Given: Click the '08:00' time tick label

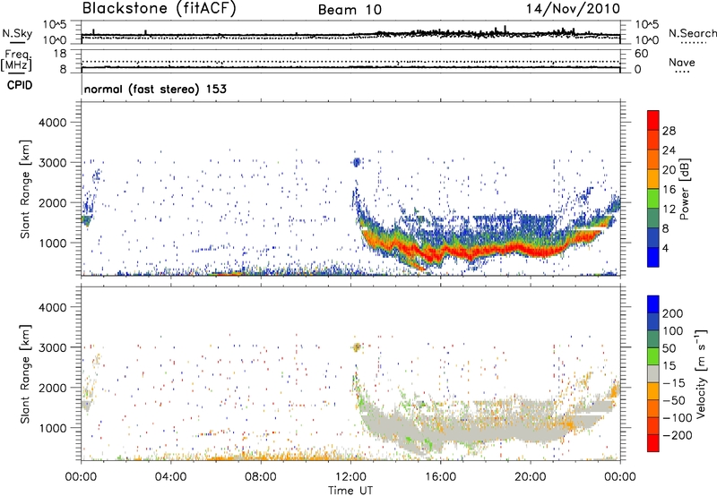Looking at the screenshot, I should [x=261, y=477].
